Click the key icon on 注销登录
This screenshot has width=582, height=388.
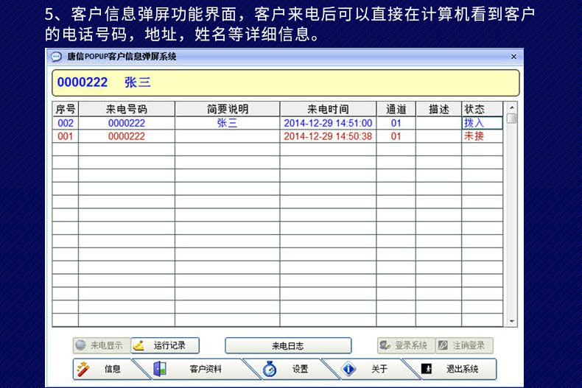(x=443, y=346)
